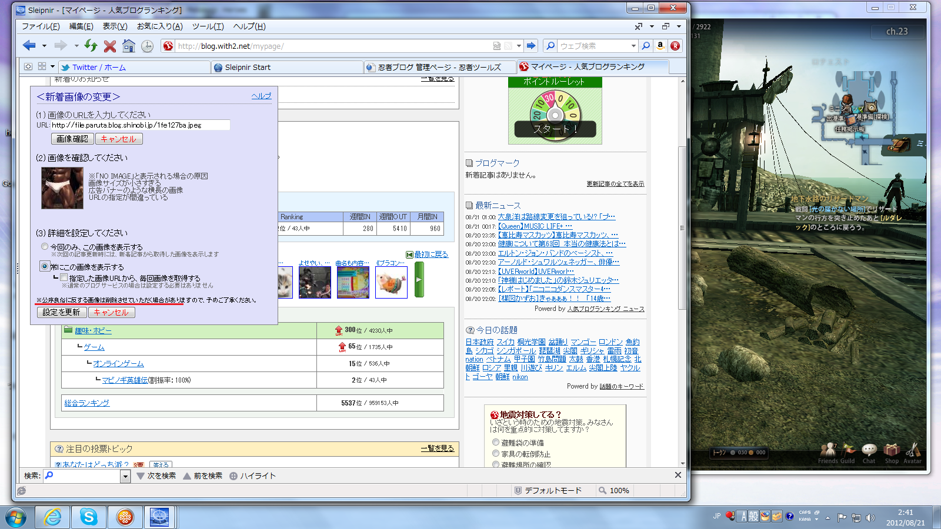Click the 設定を更新 button

[x=61, y=312]
